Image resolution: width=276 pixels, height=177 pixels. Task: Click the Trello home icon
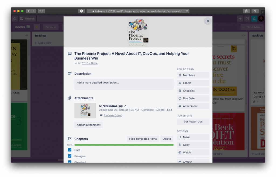(x=15, y=19)
